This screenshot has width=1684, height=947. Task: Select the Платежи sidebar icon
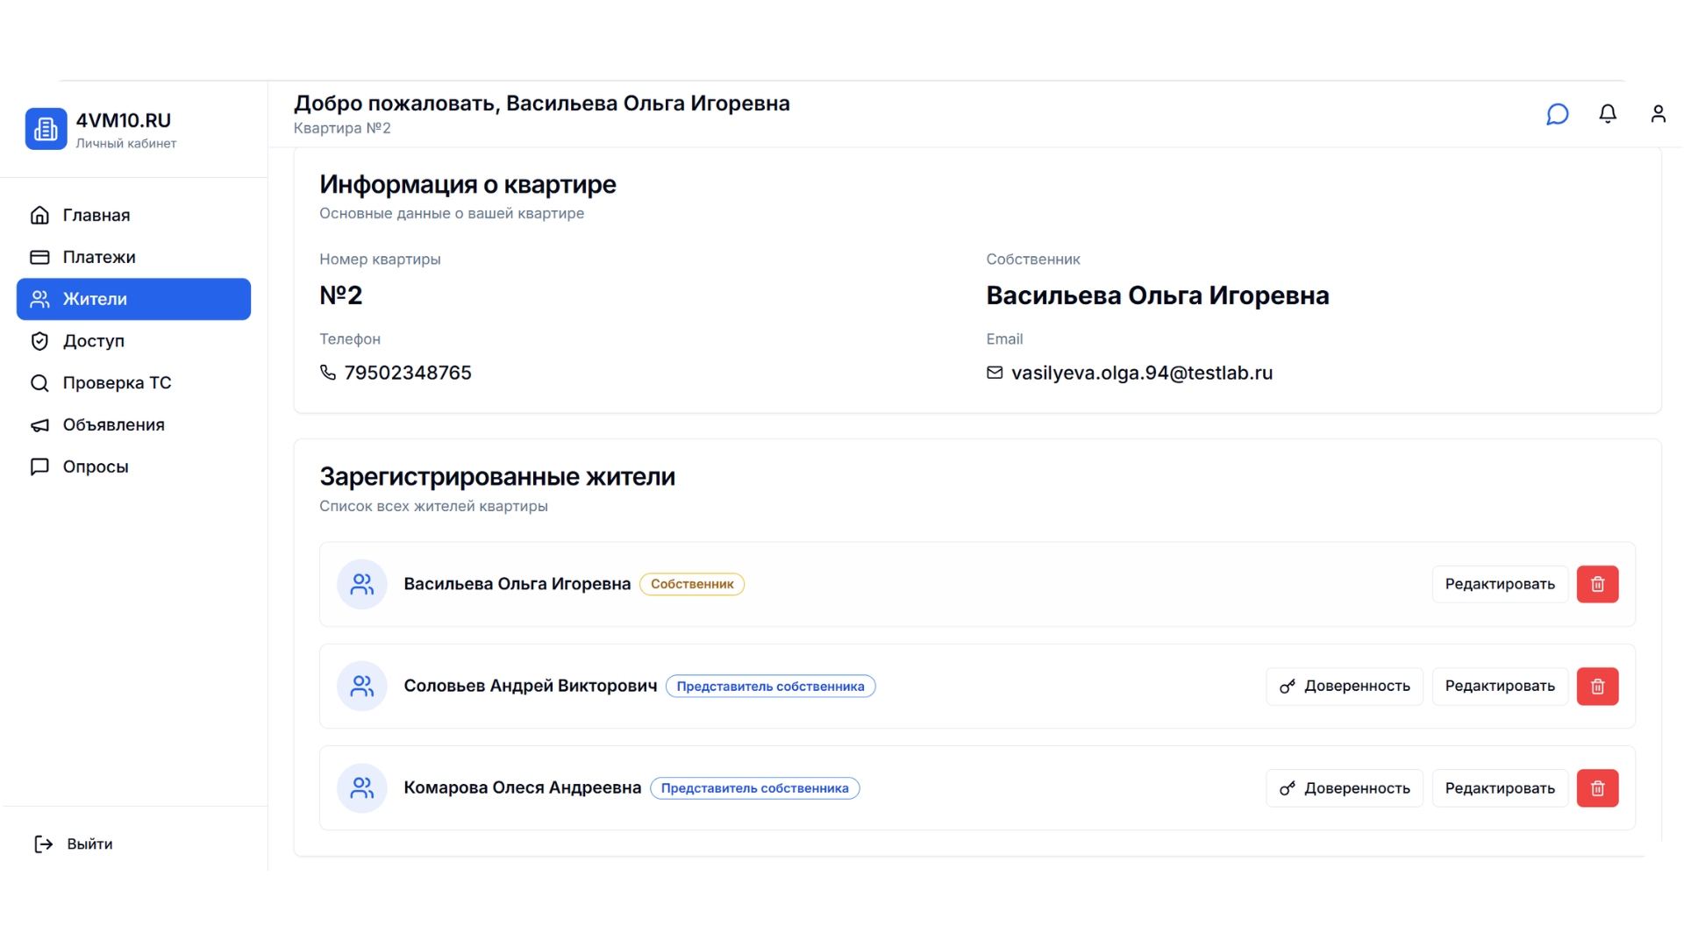40,257
